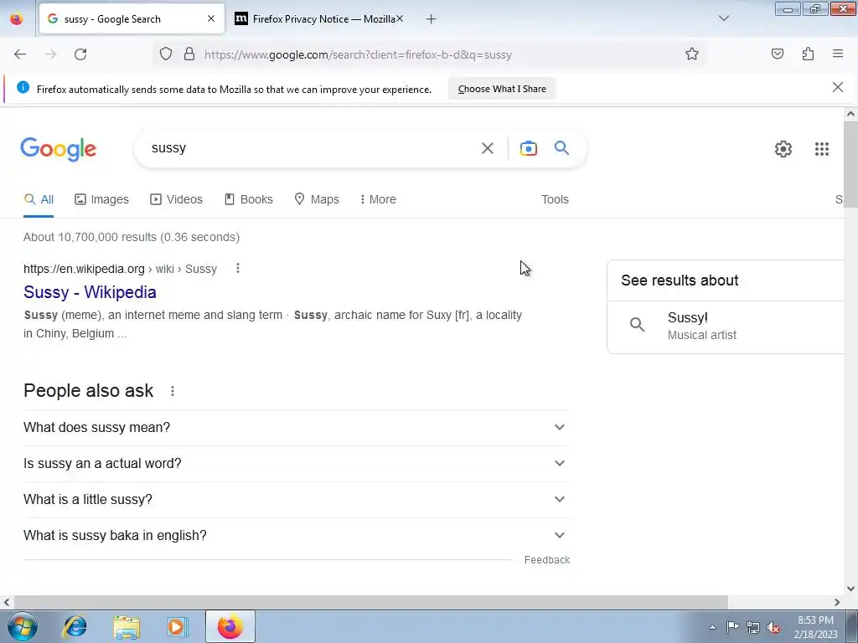858x643 pixels.
Task: Open Windows Media Player from the taskbar
Action: tap(177, 626)
